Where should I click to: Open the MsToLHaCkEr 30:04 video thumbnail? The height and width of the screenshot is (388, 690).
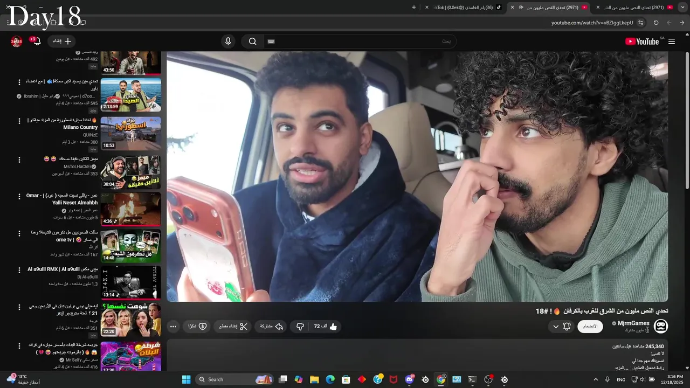tap(131, 172)
